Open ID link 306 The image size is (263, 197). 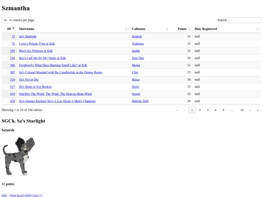point(12,65)
